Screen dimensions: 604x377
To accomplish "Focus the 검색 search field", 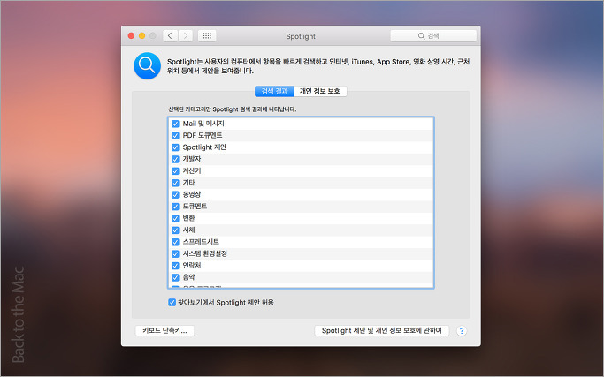I will coord(433,36).
